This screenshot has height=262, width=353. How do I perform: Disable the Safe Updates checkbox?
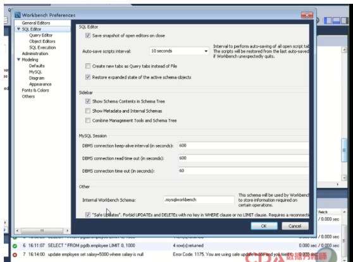click(x=88, y=215)
